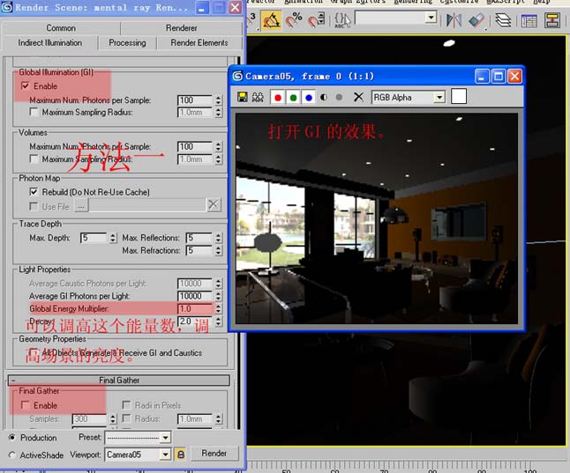The width and height of the screenshot is (570, 473).
Task: Adjust Average GI Photons per Light spinner
Action: point(218,296)
